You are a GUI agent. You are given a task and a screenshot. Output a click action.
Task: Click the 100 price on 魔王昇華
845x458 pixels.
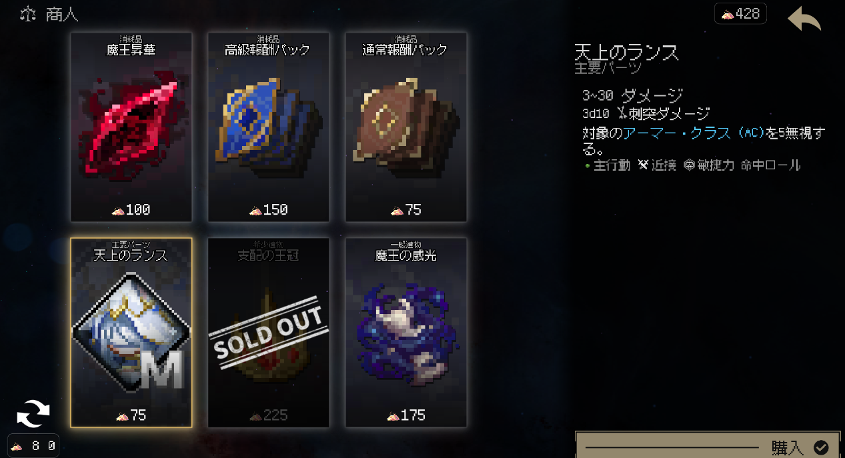[x=131, y=210]
